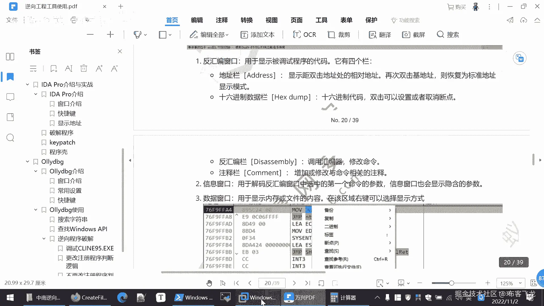Click the zoom slider handle

coord(451,283)
